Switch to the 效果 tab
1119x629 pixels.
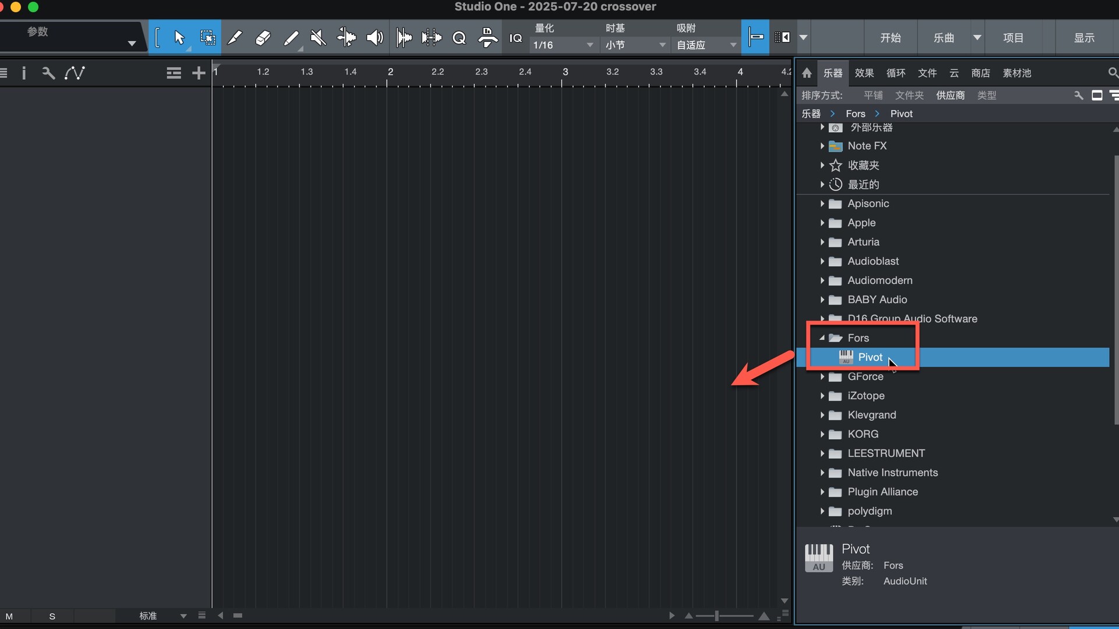[x=864, y=73]
